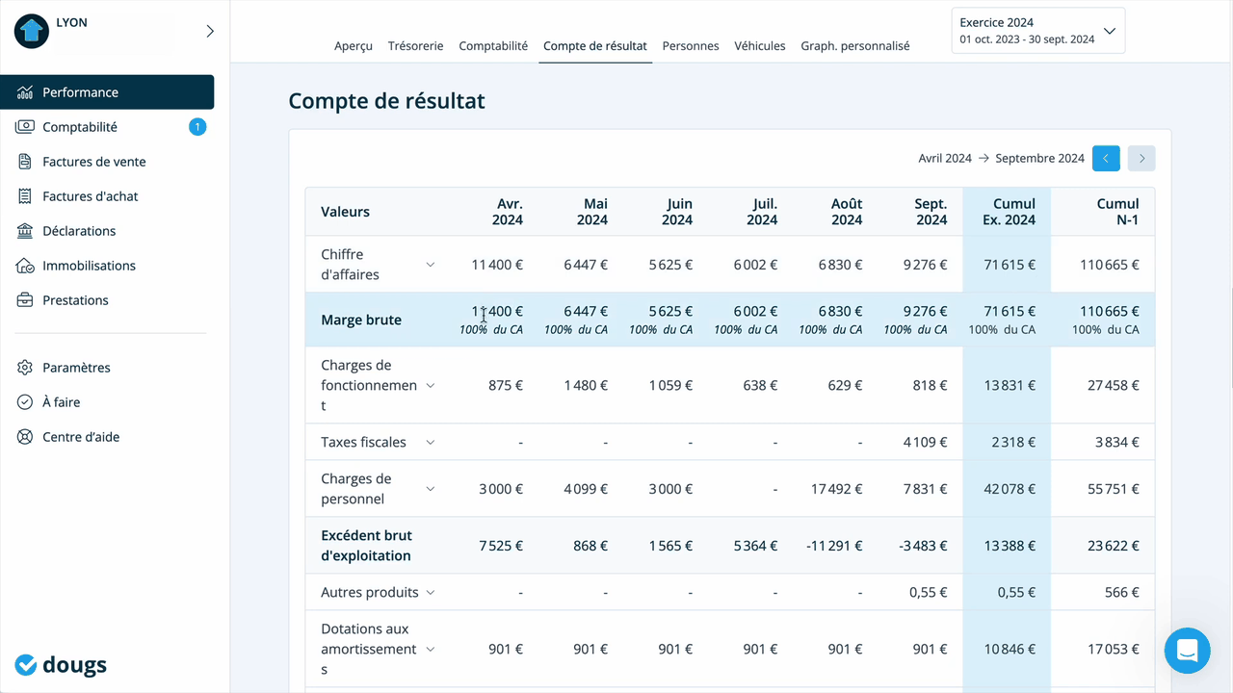Viewport: 1233px width, 693px height.
Task: Click the Cumul Ex. 2024 column header
Action: (x=1009, y=212)
